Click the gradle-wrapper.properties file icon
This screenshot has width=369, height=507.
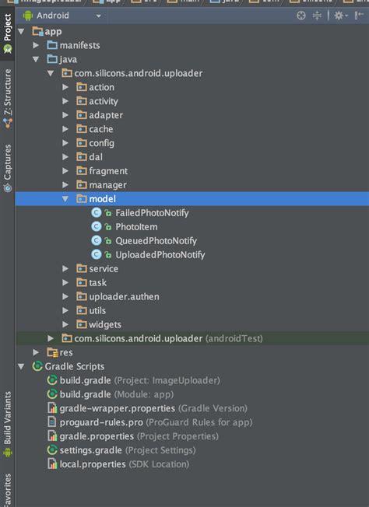tap(52, 407)
